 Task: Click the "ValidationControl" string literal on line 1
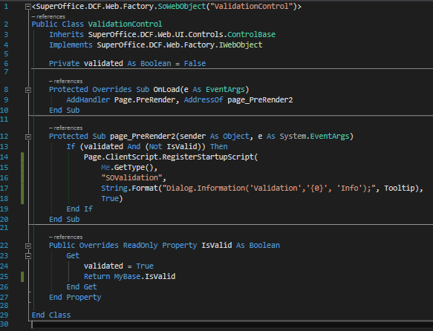click(251, 7)
